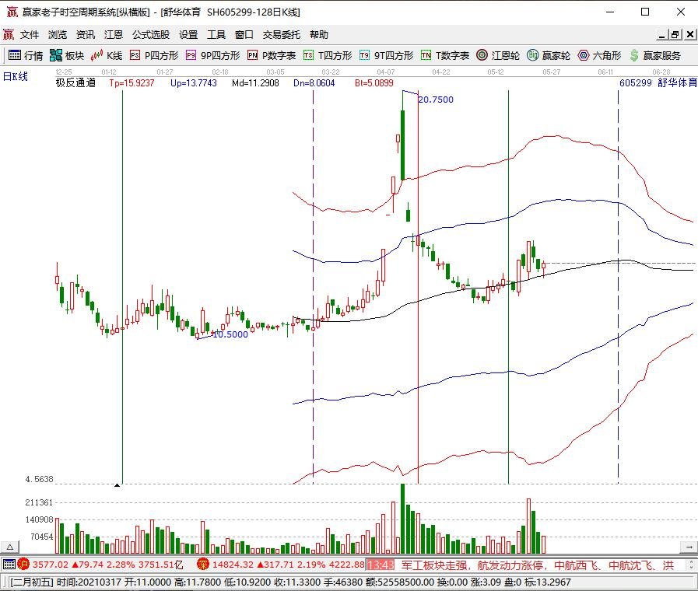This screenshot has width=698, height=591.
Task: Open 赢家服务 service button
Action: (x=655, y=55)
